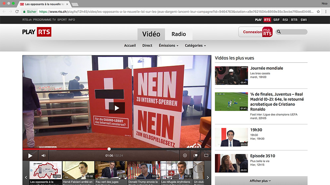This screenshot has width=330, height=185.
Task: Go to Accueil page
Action: pos(130,46)
